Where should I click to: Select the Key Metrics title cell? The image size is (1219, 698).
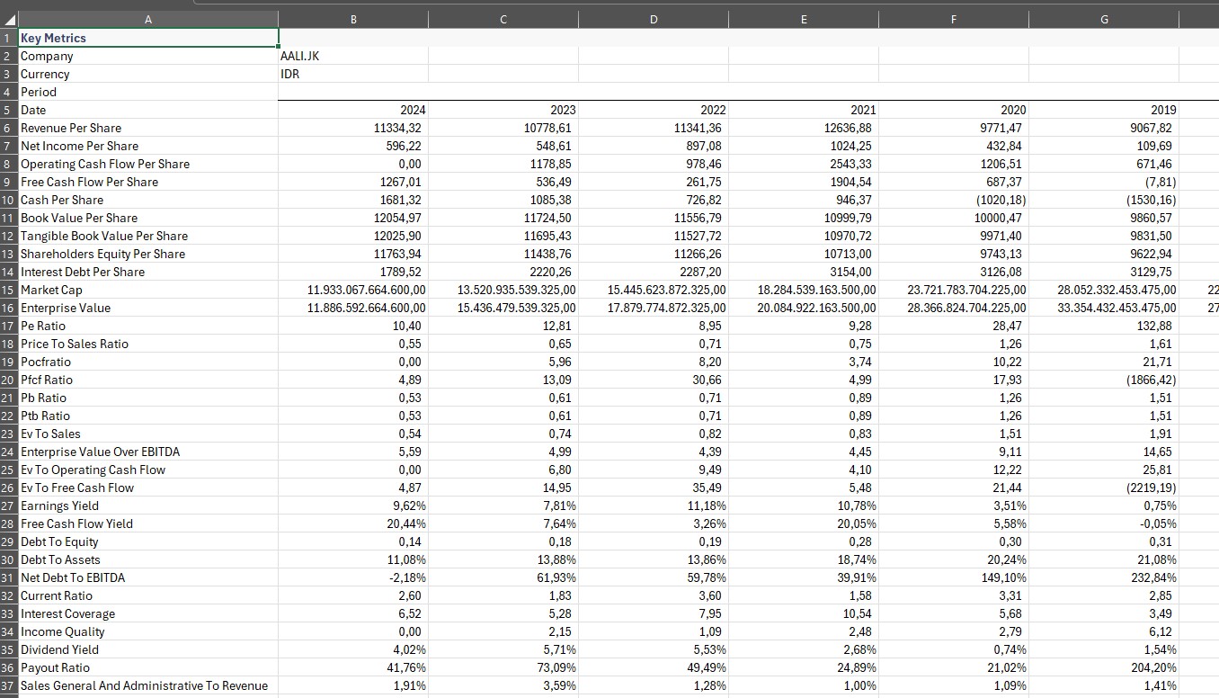148,38
